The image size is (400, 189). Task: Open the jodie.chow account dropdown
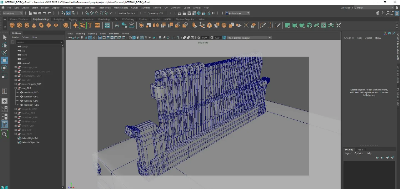(237, 13)
